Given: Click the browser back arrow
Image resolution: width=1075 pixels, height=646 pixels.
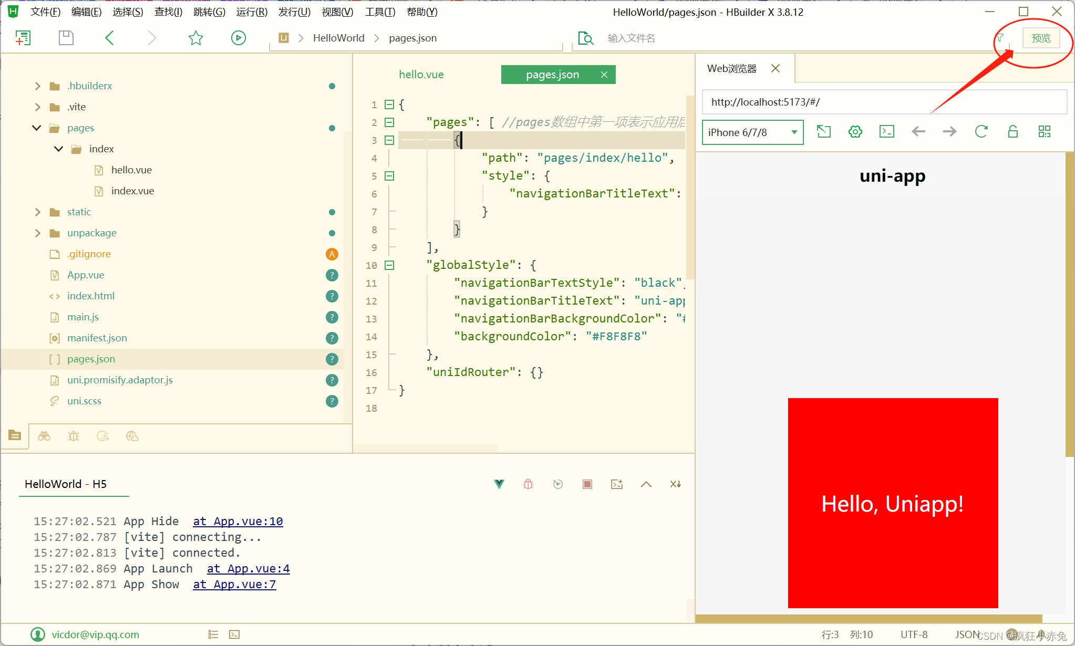Looking at the screenshot, I should pyautogui.click(x=918, y=131).
